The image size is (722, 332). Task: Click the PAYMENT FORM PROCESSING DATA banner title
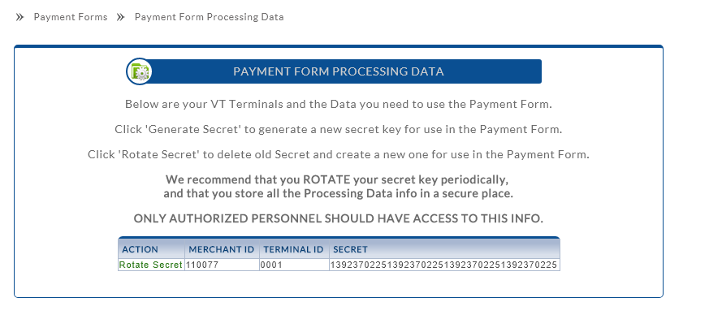point(338,71)
